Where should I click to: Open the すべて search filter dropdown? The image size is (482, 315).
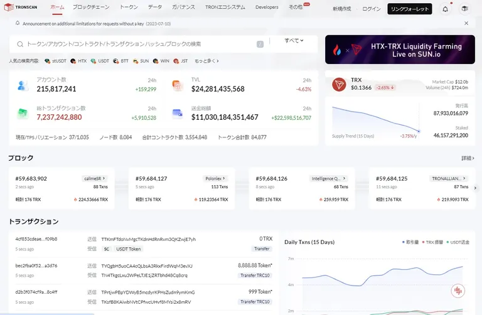tap(294, 41)
